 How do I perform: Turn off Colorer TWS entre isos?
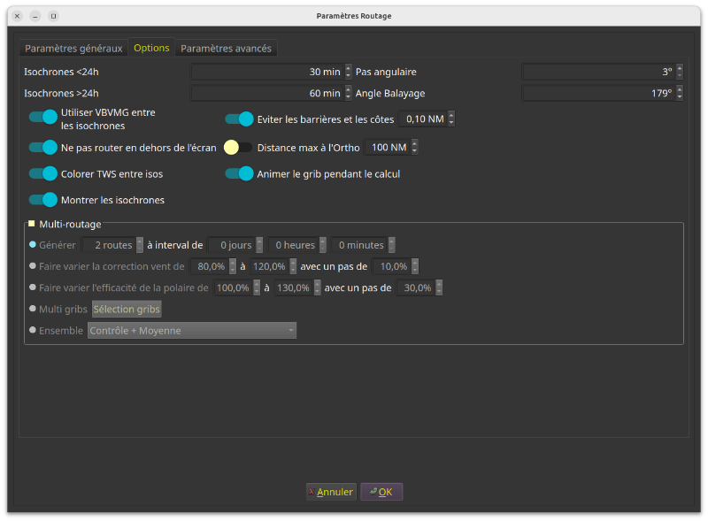click(x=42, y=173)
